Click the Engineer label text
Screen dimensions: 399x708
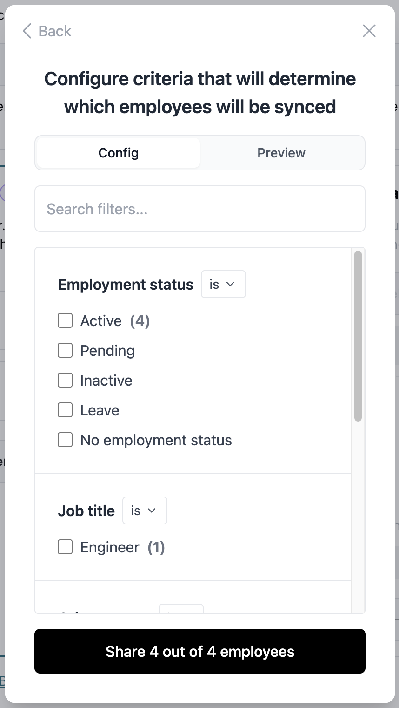(x=110, y=547)
